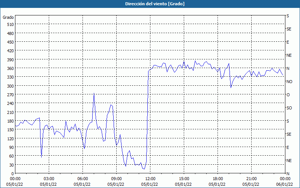Select the 'Grado' y-axis unit label
This screenshot has height=188, width=300.
pyautogui.click(x=8, y=17)
